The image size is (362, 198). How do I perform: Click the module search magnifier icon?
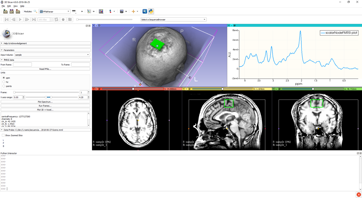click(x=35, y=11)
